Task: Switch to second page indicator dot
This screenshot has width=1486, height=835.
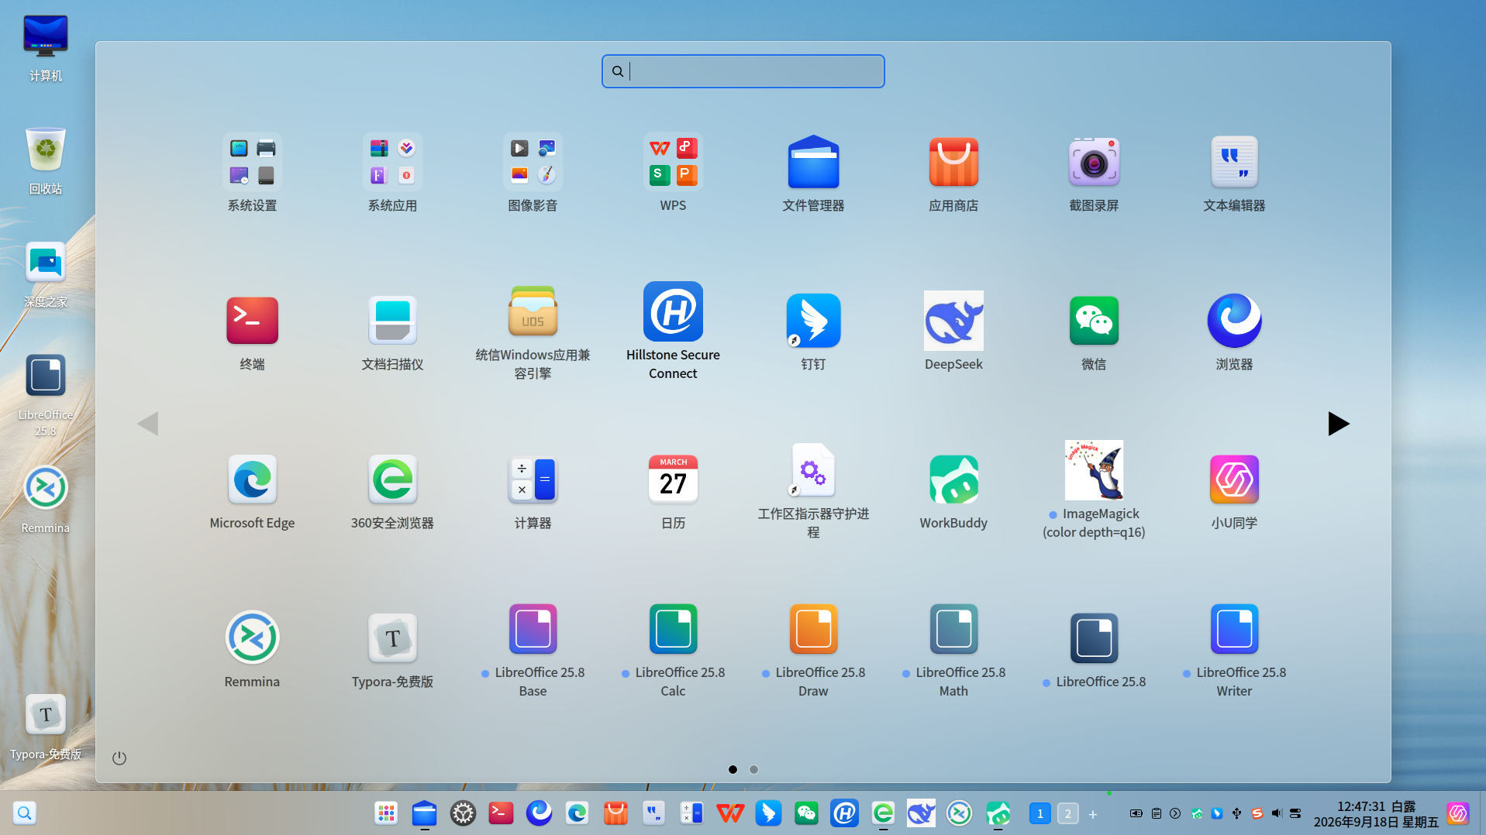Action: pyautogui.click(x=753, y=769)
